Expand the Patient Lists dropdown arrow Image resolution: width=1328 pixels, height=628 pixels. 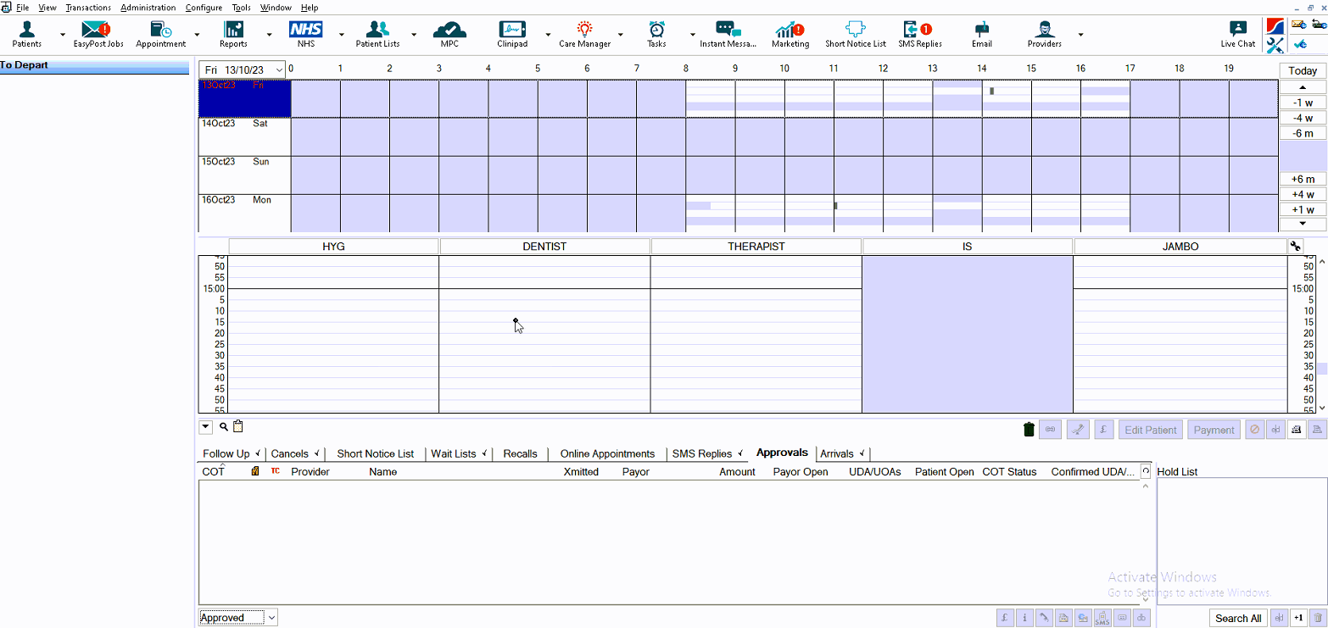click(x=414, y=35)
